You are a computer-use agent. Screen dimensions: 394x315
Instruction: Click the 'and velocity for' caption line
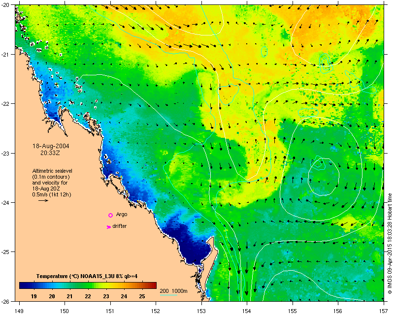[x=50, y=183]
